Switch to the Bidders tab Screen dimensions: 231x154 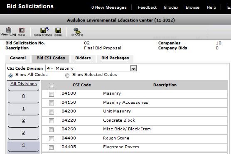(x=83, y=58)
